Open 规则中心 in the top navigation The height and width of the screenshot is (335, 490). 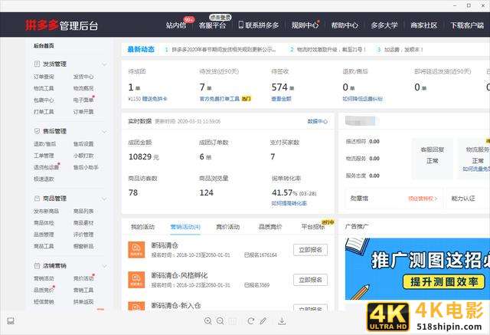305,25
